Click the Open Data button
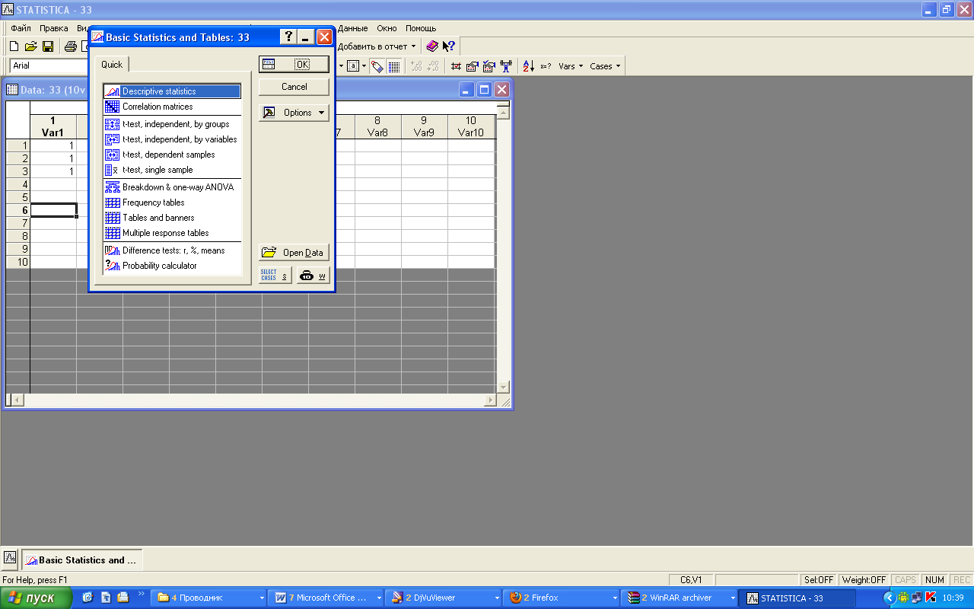The width and height of the screenshot is (974, 609). pyautogui.click(x=294, y=253)
